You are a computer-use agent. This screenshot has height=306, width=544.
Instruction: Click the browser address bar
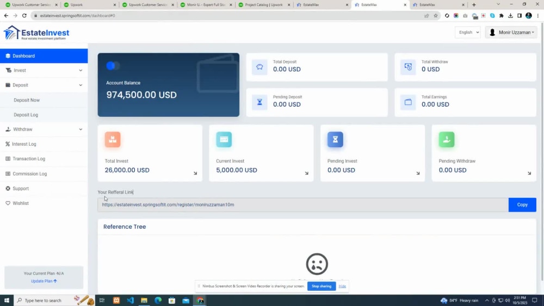pos(229,16)
